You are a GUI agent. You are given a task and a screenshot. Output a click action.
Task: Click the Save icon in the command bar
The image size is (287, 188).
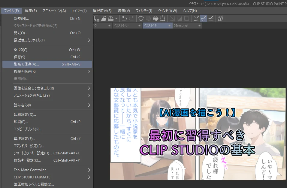tap(110, 19)
